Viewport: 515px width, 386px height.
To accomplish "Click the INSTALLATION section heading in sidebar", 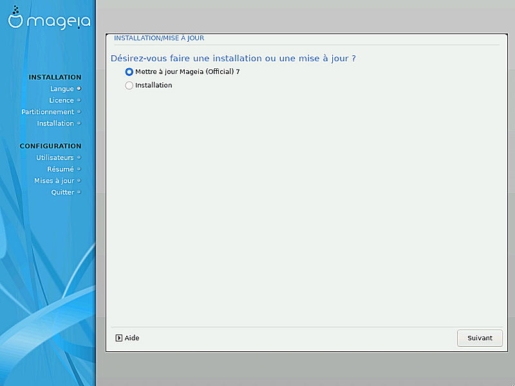I will [x=55, y=77].
